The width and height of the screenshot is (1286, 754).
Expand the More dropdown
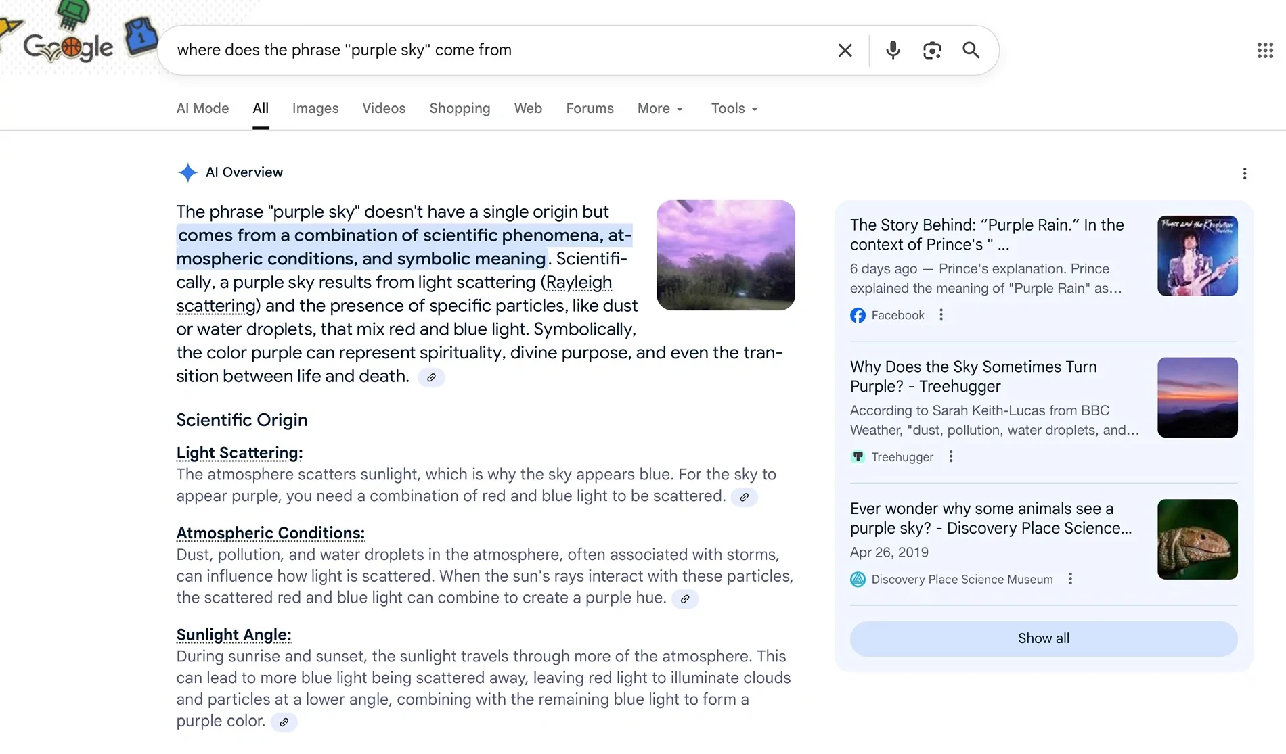pos(660,108)
